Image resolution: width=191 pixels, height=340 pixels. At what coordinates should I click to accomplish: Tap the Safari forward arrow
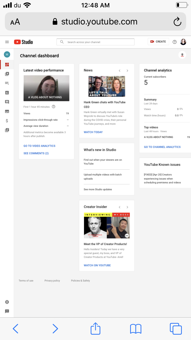click(55, 329)
